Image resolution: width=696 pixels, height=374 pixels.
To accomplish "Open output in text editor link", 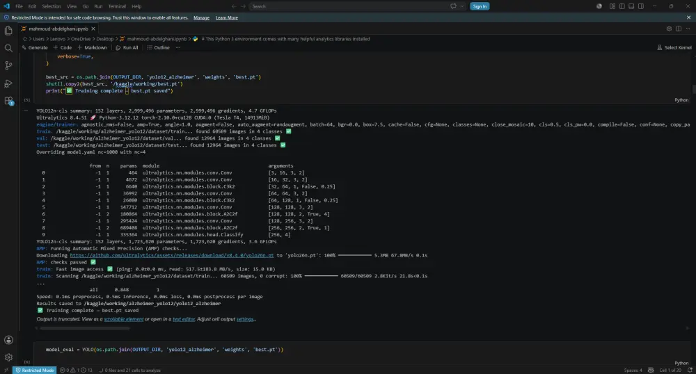I will pyautogui.click(x=184, y=319).
